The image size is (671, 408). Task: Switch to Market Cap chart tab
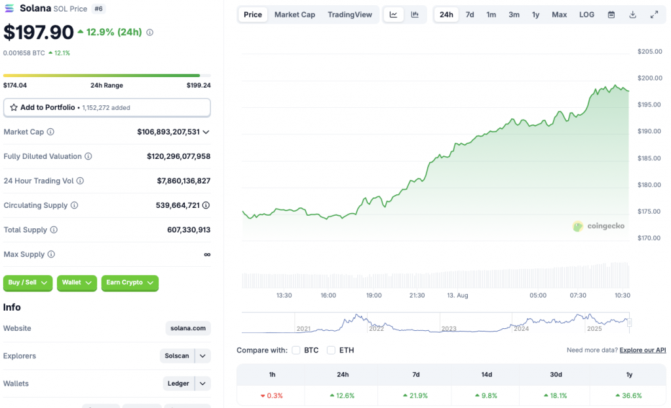pyautogui.click(x=295, y=14)
